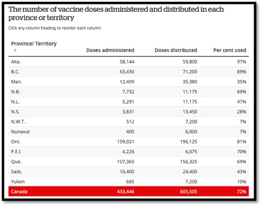Viewport: 261px width, 206px height.
Task: Select the Alta. table row
Action: [128, 62]
